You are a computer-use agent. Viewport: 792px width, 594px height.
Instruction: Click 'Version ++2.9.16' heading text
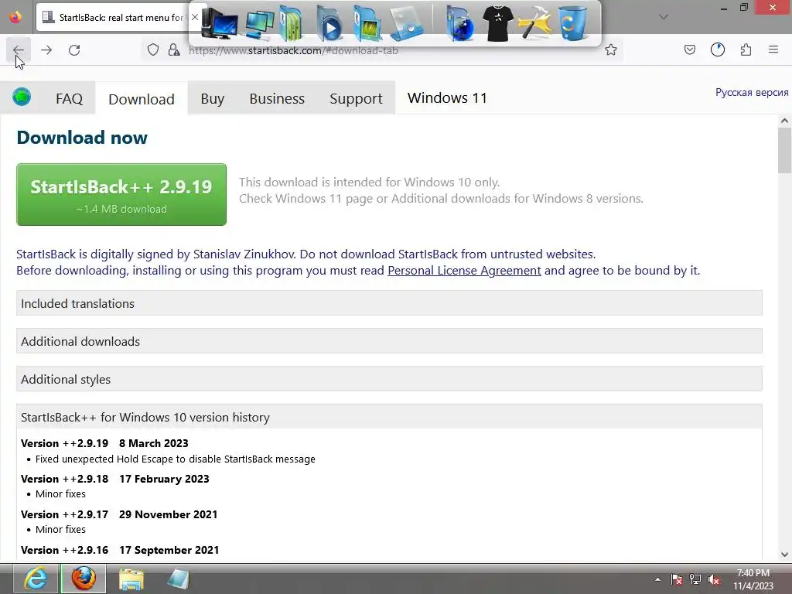[64, 550]
